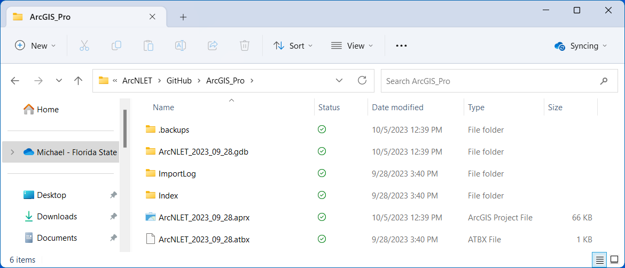Navigate to ArcNLET in breadcrumb path
The width and height of the screenshot is (625, 268).
coord(138,81)
